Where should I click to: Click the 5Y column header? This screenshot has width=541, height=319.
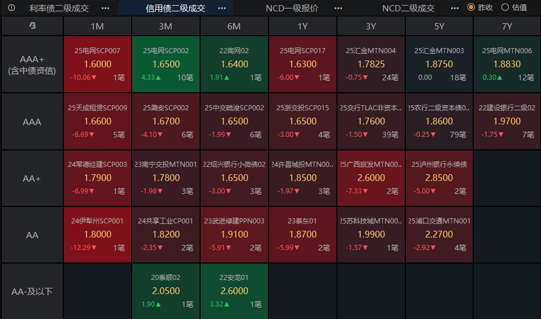(x=439, y=26)
